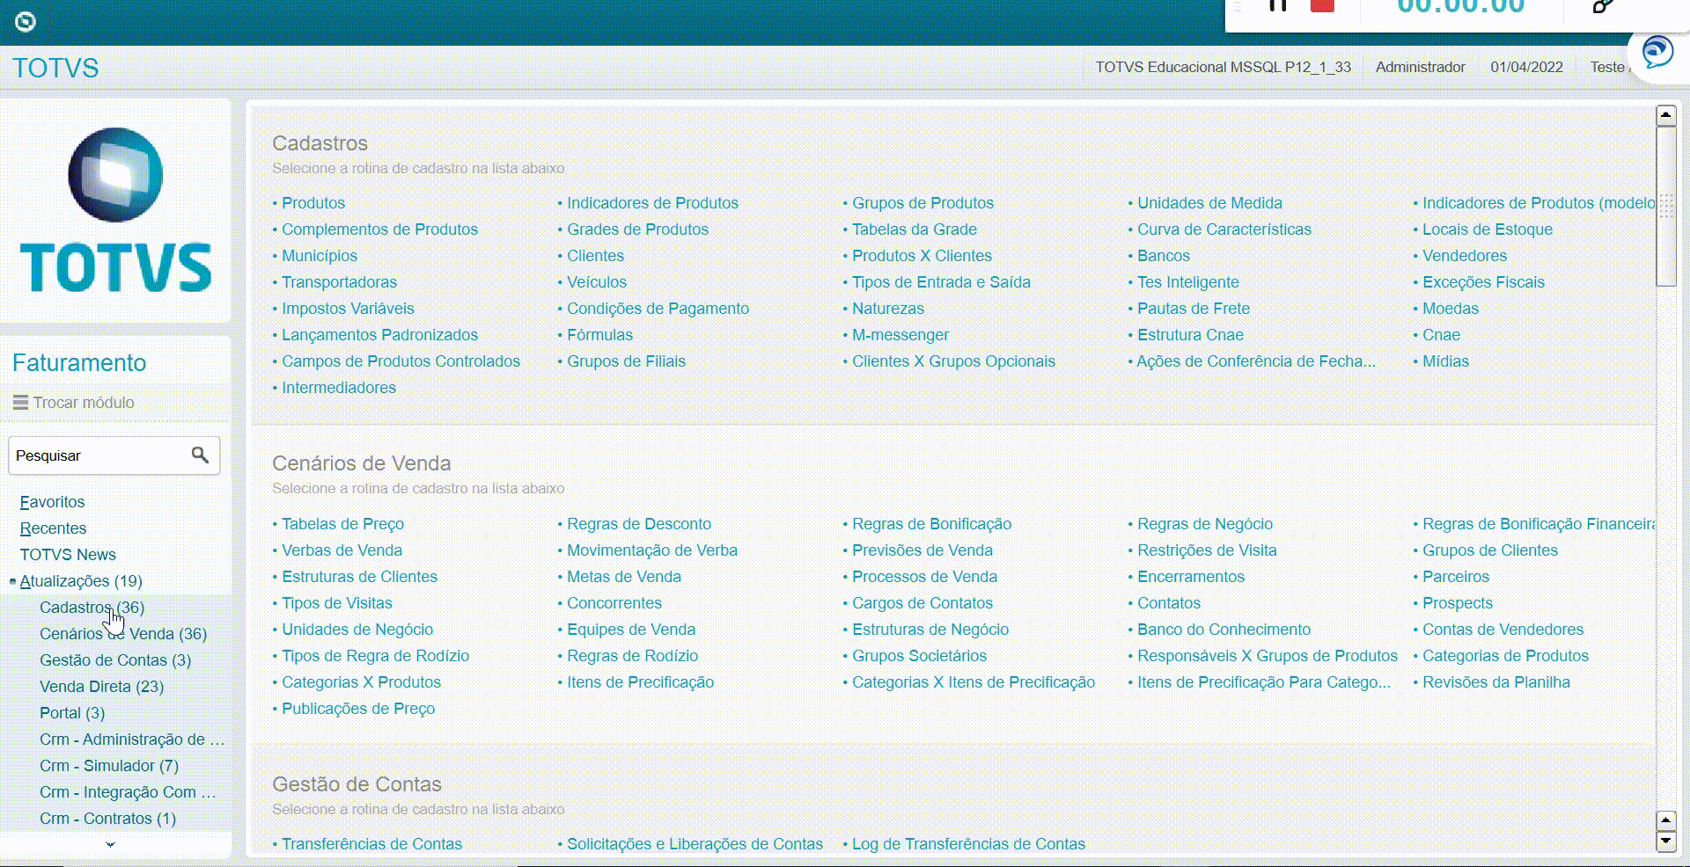
Task: Click the TOTVS logo image in the sidebar
Action: pos(115,210)
